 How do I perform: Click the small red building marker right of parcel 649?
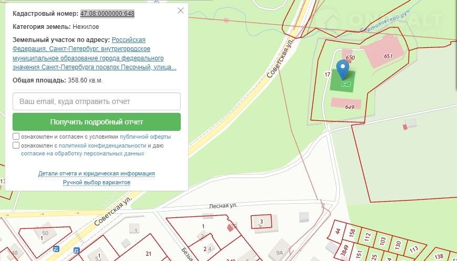coord(405,127)
